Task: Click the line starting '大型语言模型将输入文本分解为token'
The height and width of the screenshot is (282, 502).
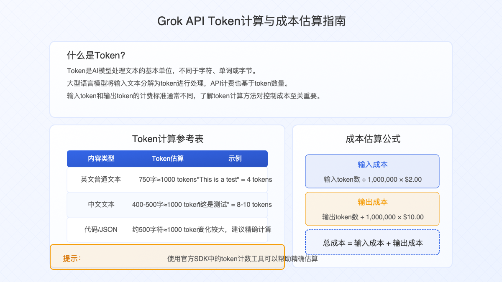Action: [178, 83]
